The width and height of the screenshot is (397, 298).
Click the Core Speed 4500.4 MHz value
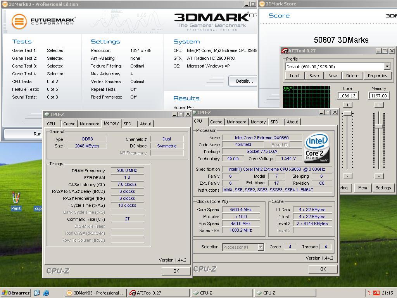(241, 210)
